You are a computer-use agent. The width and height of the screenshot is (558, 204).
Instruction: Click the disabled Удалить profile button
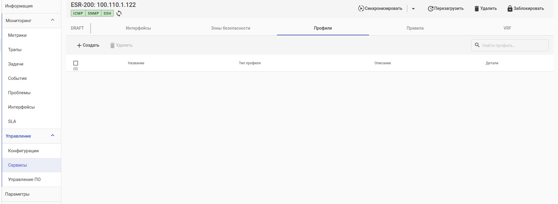click(x=121, y=45)
